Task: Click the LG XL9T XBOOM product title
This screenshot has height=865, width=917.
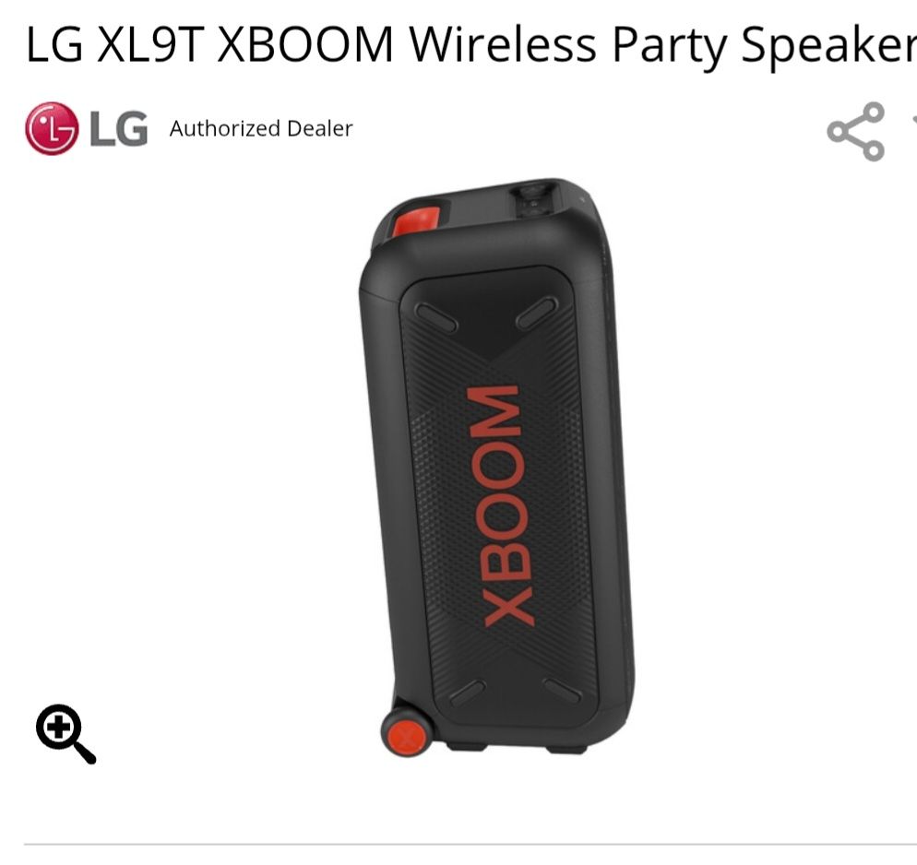Action: tap(470, 44)
